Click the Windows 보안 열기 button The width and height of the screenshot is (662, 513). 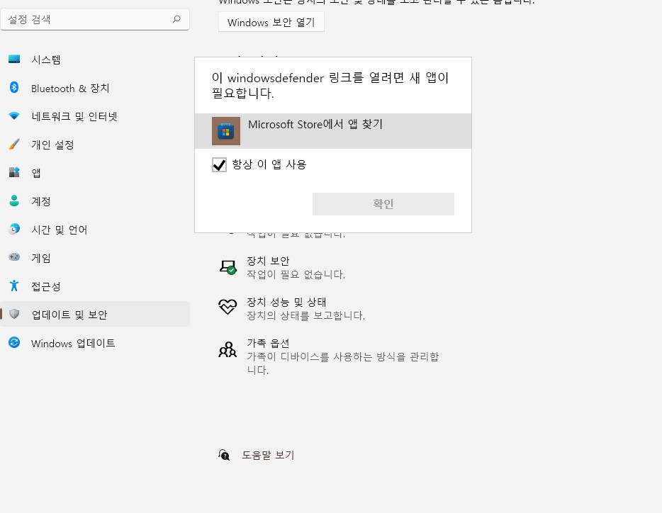271,22
